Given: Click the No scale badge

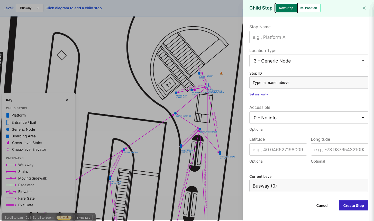Looking at the screenshot, I should point(64,218).
